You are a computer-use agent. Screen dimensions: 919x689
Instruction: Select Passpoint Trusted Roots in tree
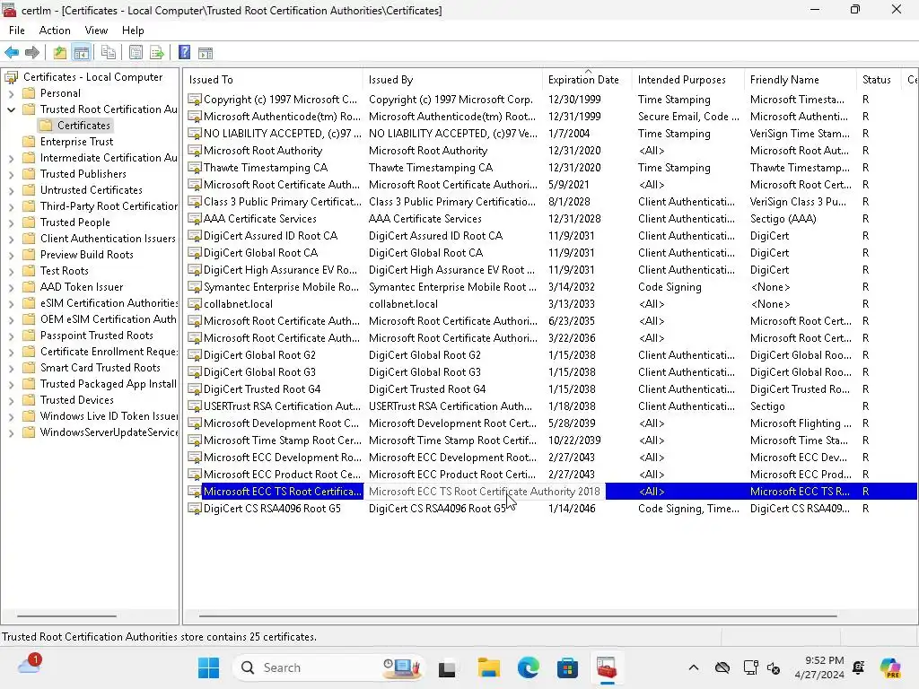click(97, 336)
